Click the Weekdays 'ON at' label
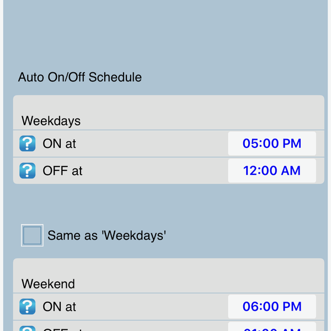Screen dimensions: 331x331 [59, 144]
